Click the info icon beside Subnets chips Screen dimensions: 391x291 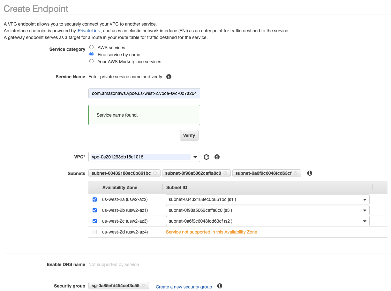coord(309,173)
